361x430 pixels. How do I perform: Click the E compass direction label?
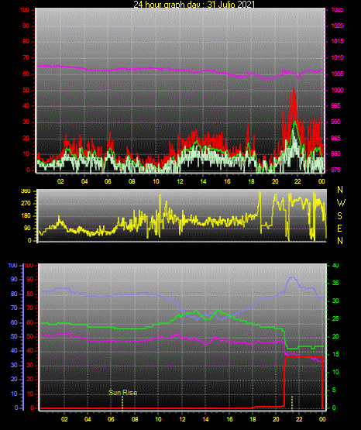339,228
